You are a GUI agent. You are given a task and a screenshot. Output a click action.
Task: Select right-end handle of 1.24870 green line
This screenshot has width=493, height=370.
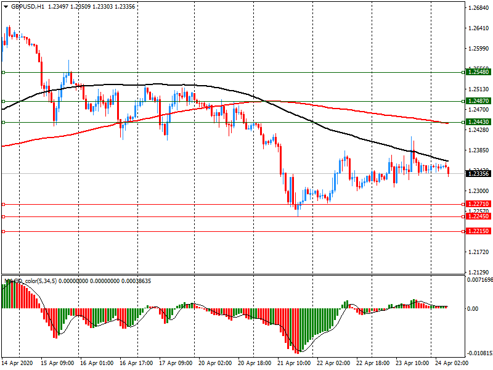[463, 101]
